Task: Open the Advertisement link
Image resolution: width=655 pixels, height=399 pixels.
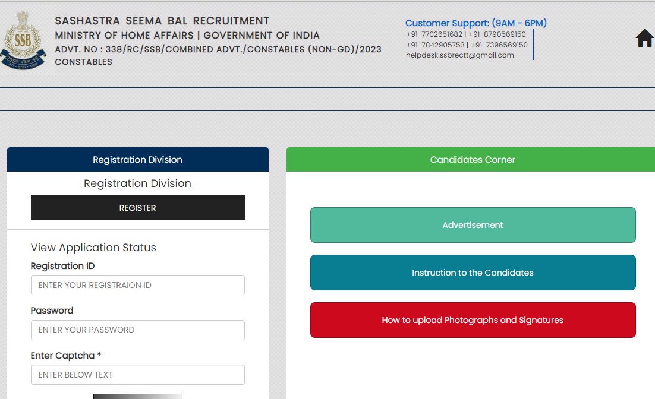Action: (x=473, y=225)
